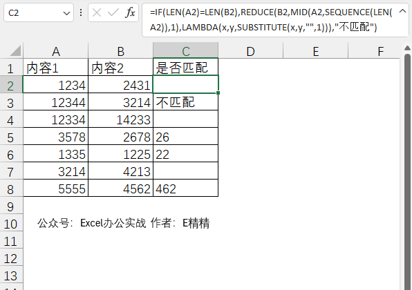Click cell containing 内容1
Screen dimensions: 412x290
[56, 67]
